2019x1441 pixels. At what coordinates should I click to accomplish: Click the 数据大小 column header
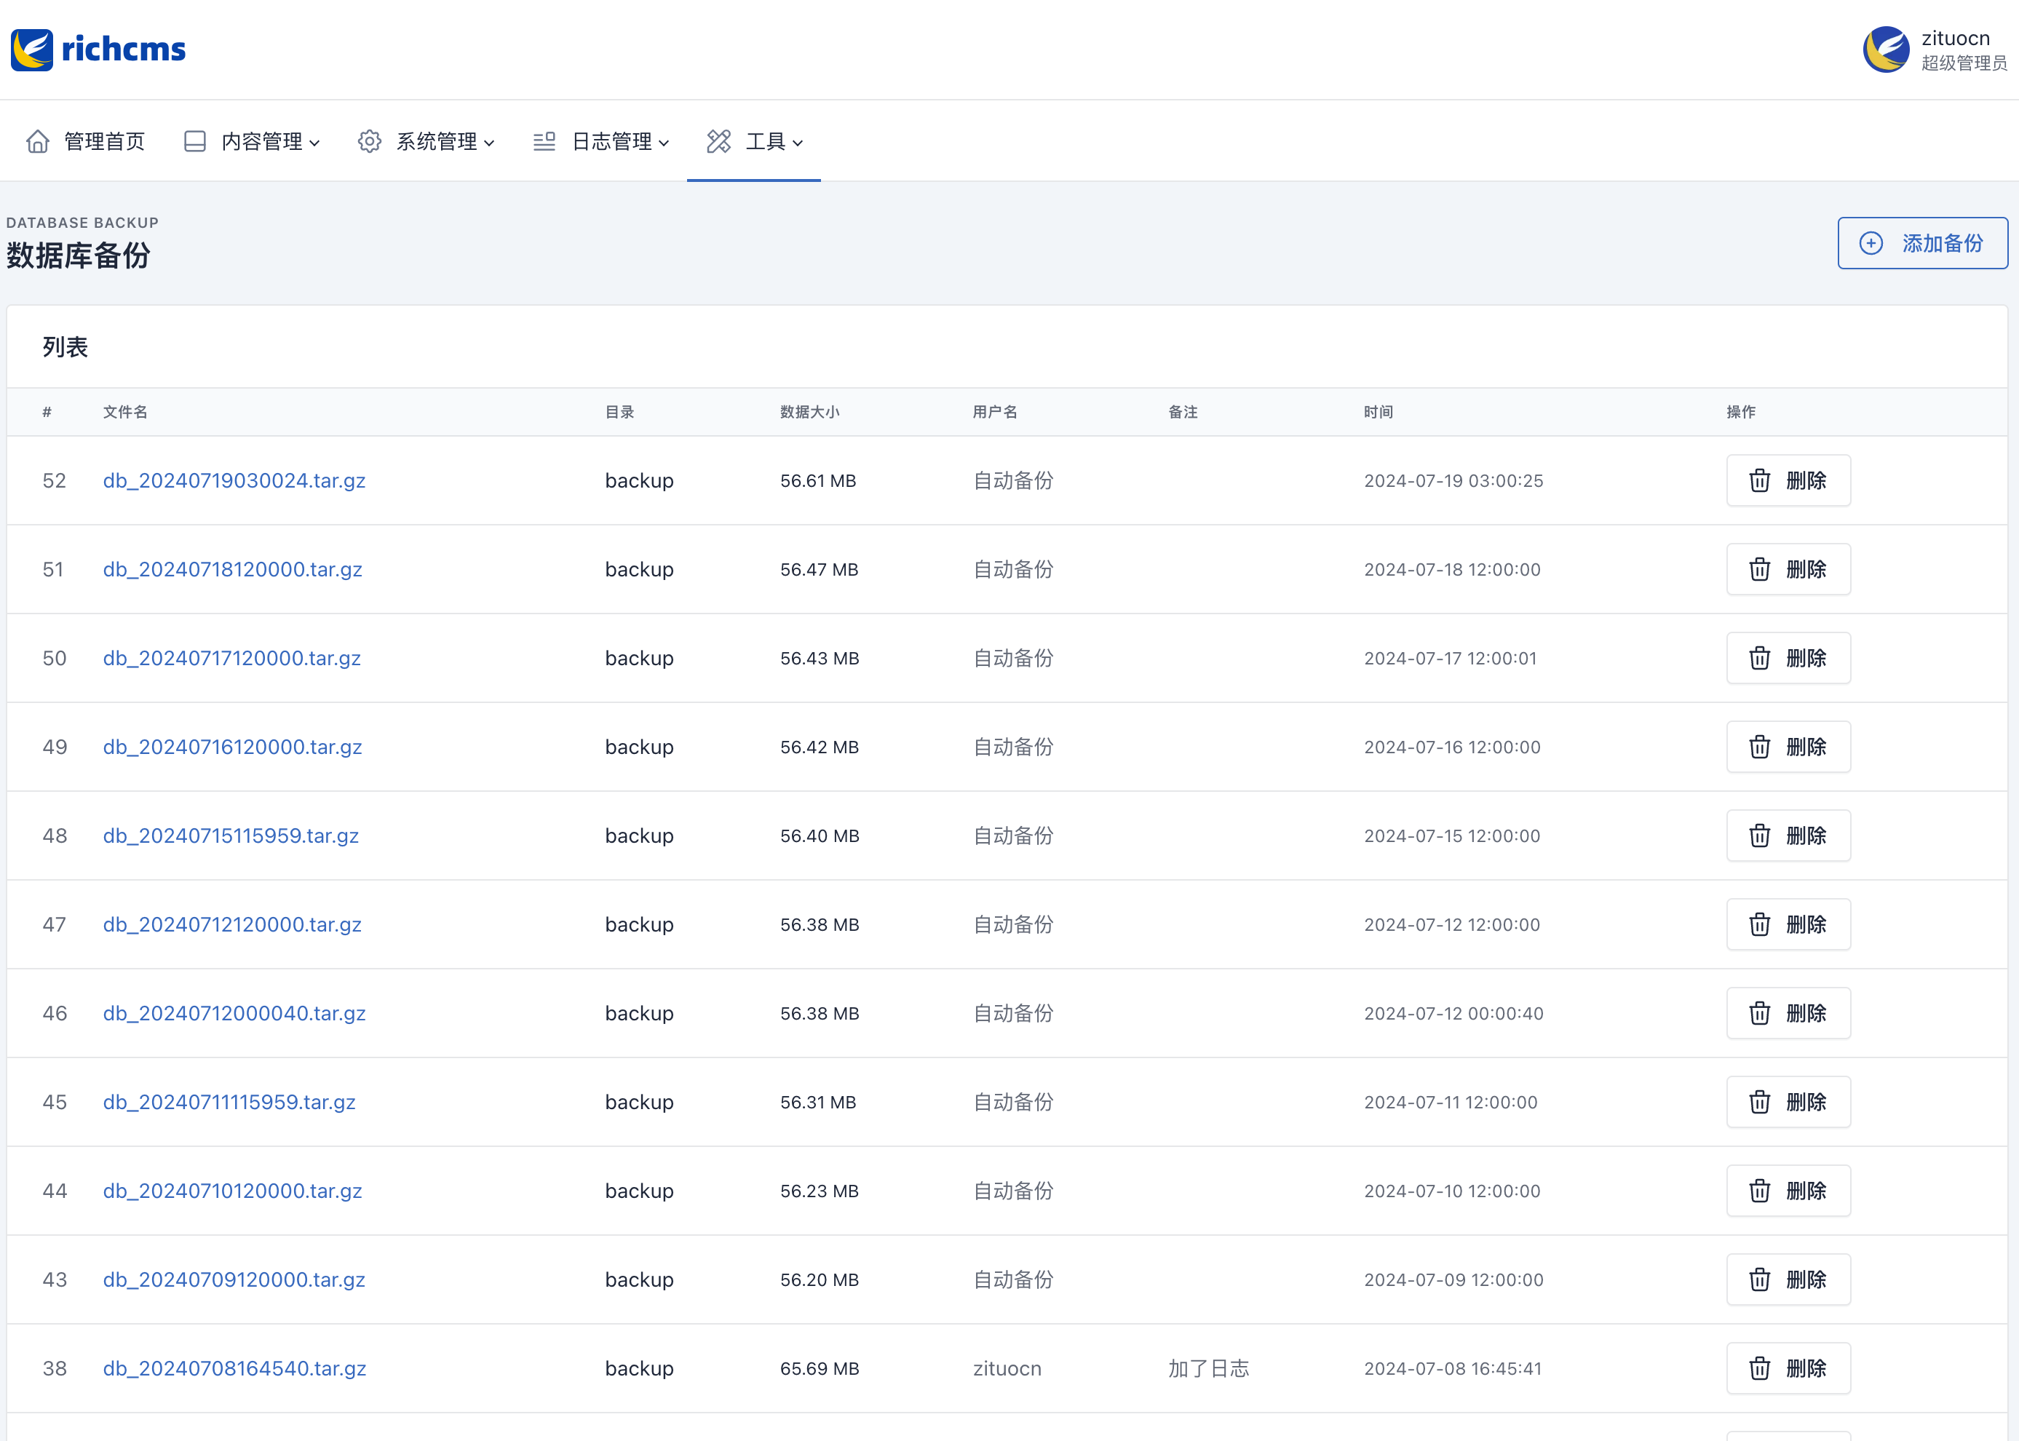[809, 412]
